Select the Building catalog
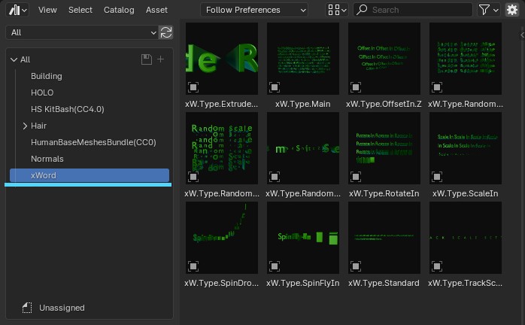 coord(46,76)
